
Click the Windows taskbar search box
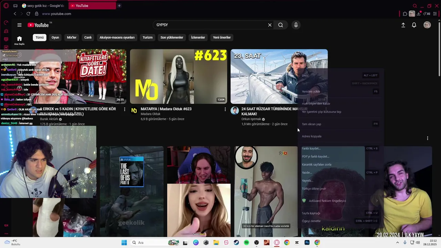pos(155,242)
